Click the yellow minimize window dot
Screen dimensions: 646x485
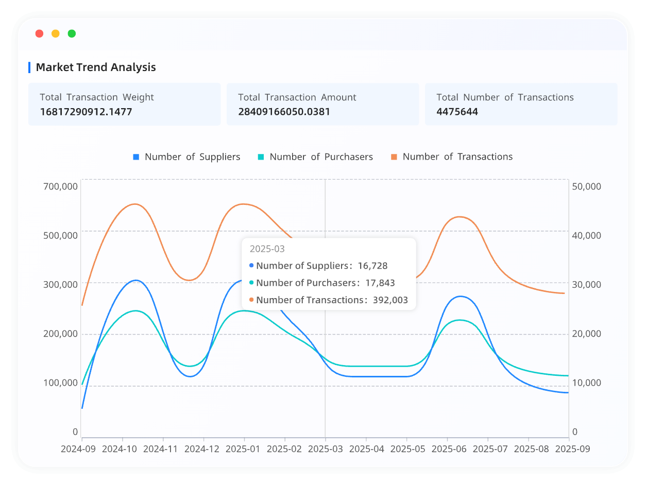[56, 33]
